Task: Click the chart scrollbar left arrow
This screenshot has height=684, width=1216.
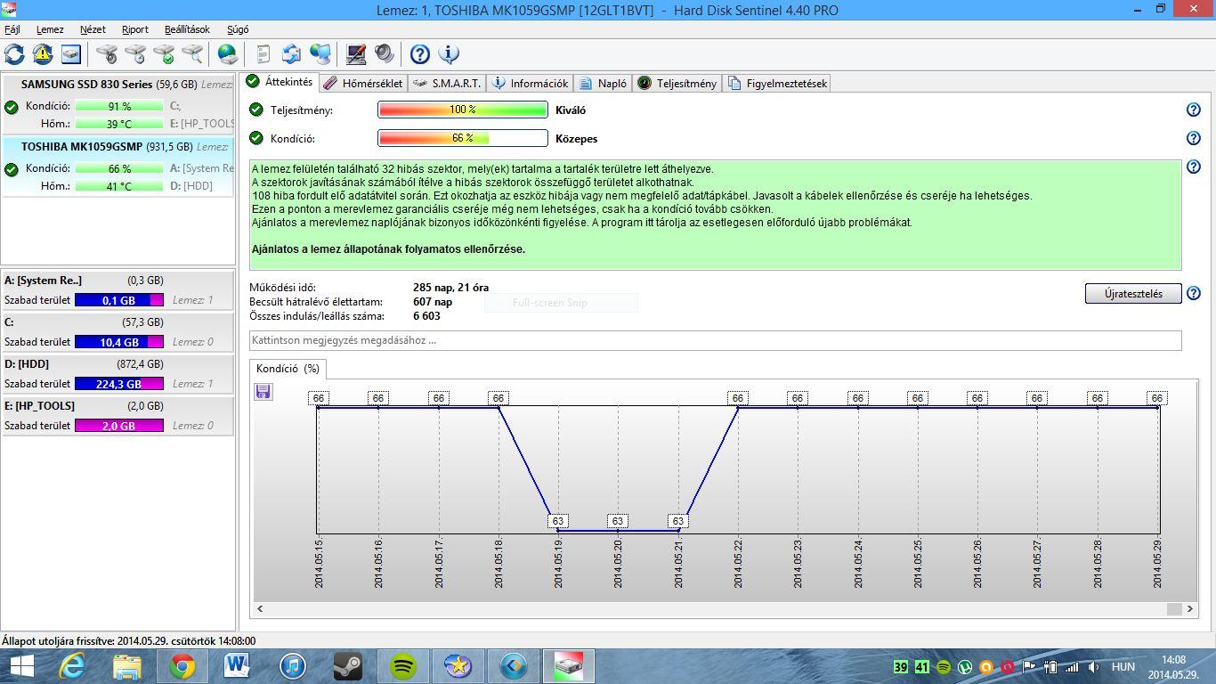Action: click(260, 609)
